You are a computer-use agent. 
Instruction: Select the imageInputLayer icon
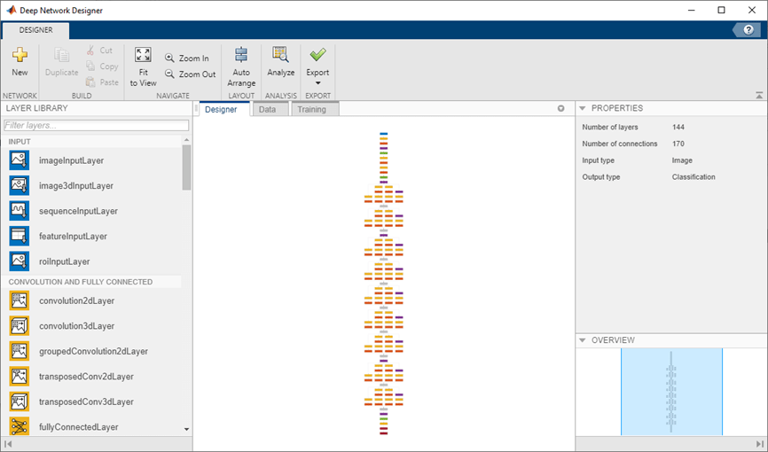point(20,160)
